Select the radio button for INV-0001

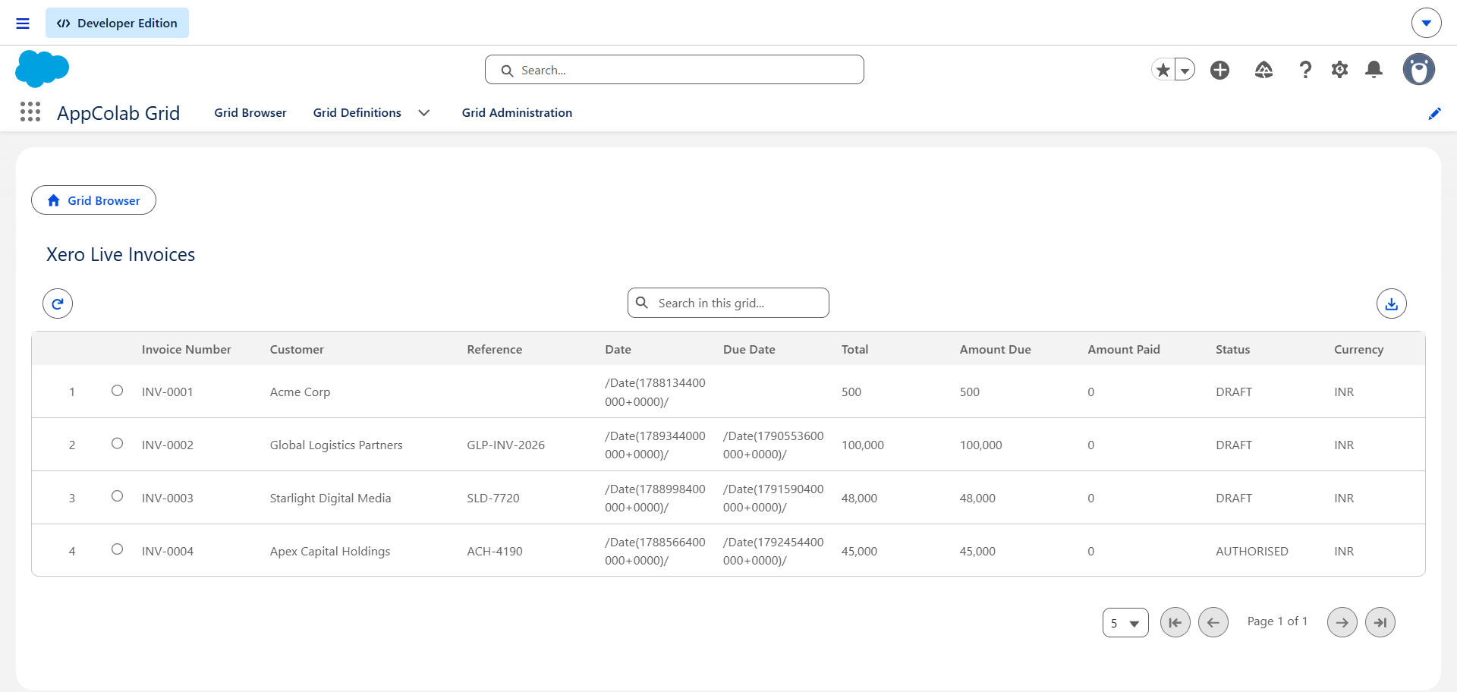[x=117, y=390]
